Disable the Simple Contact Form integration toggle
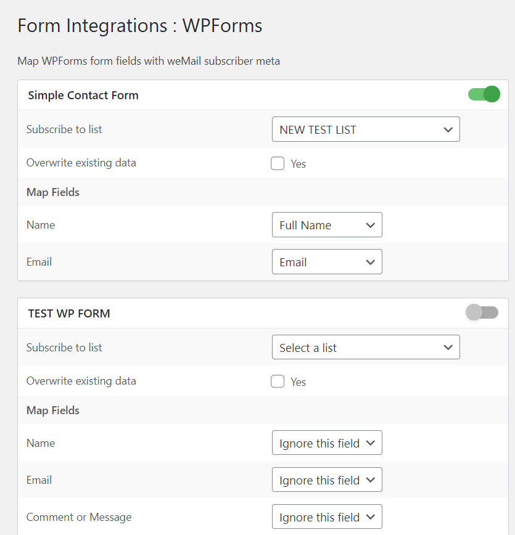 (x=484, y=94)
